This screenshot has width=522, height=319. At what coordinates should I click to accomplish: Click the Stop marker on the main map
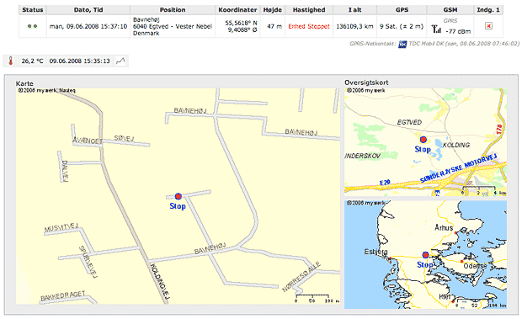pos(178,196)
